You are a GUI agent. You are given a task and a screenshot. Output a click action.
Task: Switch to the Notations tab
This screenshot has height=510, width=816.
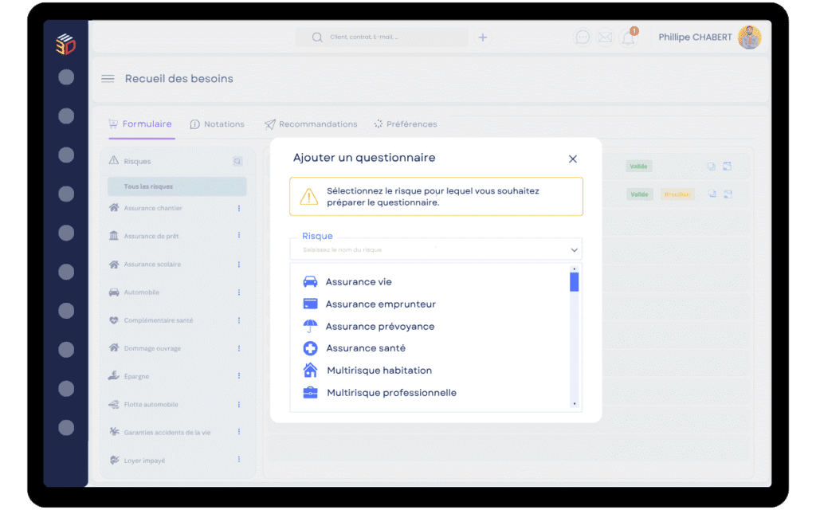click(218, 124)
